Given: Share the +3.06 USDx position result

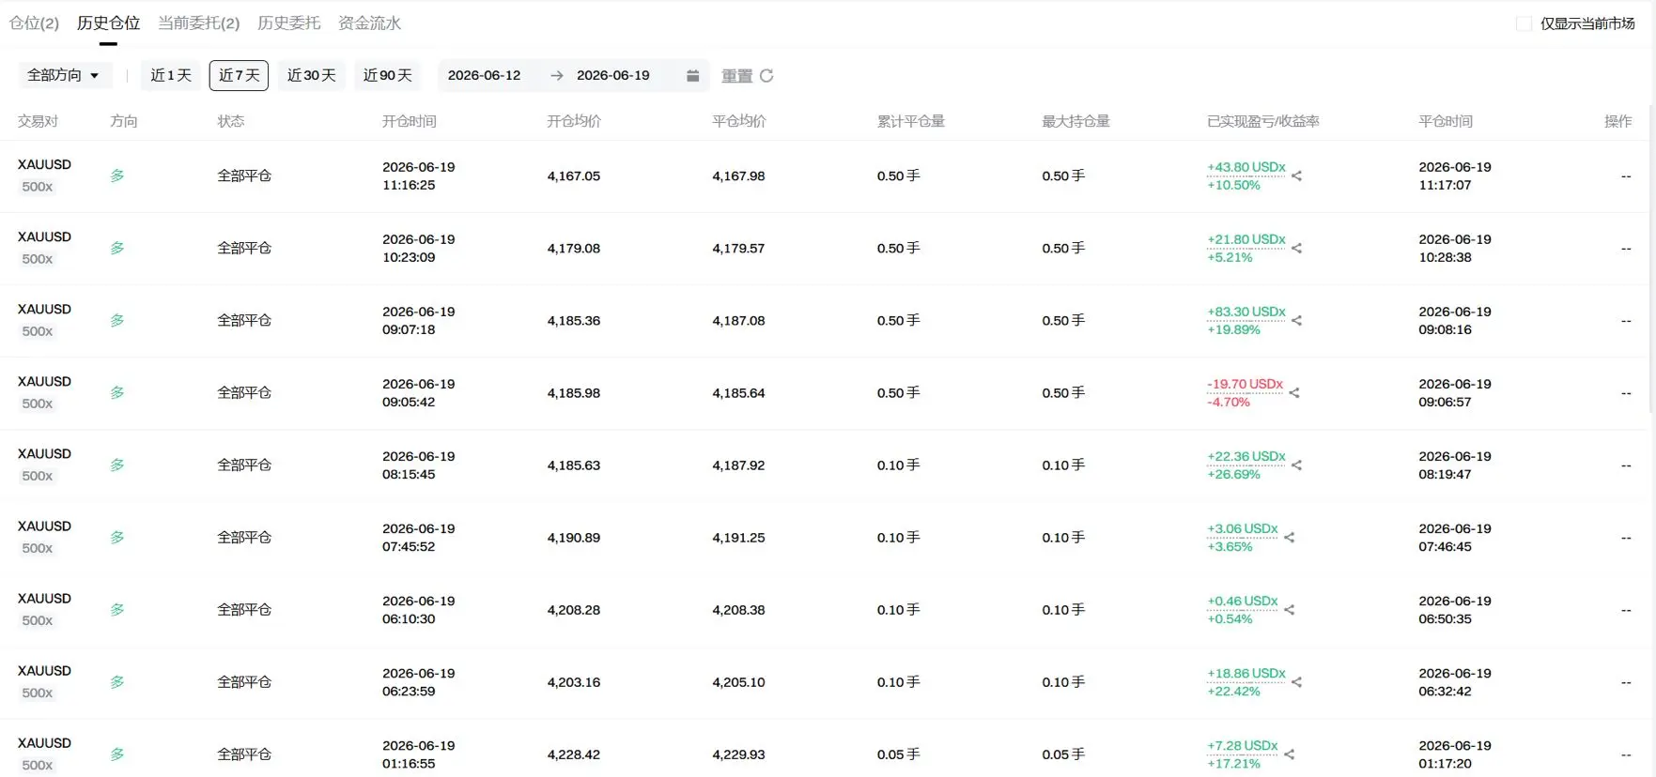Looking at the screenshot, I should (x=1290, y=537).
